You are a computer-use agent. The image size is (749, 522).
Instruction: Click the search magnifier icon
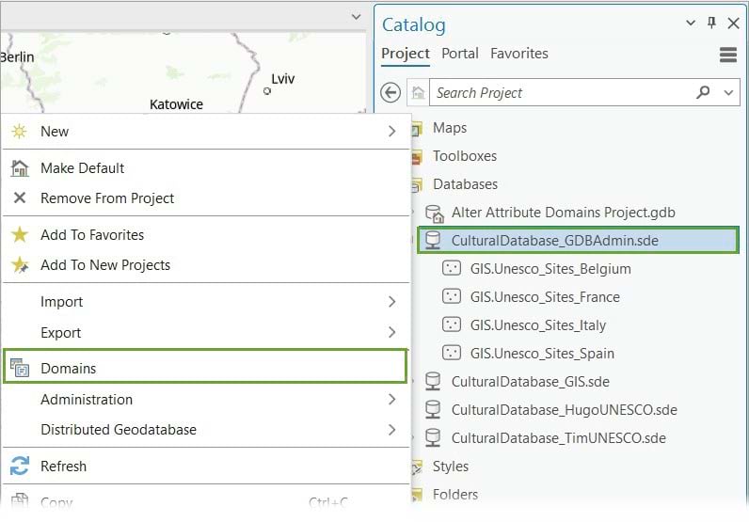(x=703, y=91)
